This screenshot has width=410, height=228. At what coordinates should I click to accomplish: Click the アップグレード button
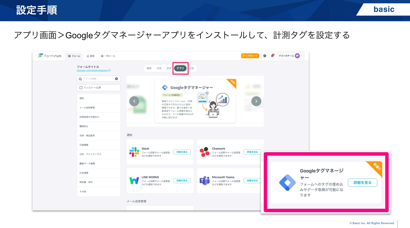[x=250, y=56]
